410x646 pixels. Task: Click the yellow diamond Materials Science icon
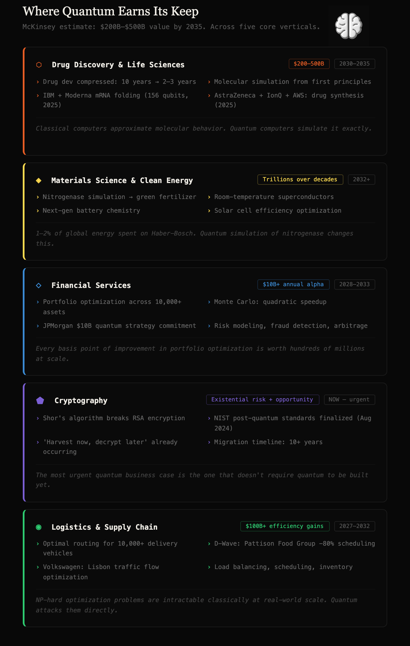point(39,180)
